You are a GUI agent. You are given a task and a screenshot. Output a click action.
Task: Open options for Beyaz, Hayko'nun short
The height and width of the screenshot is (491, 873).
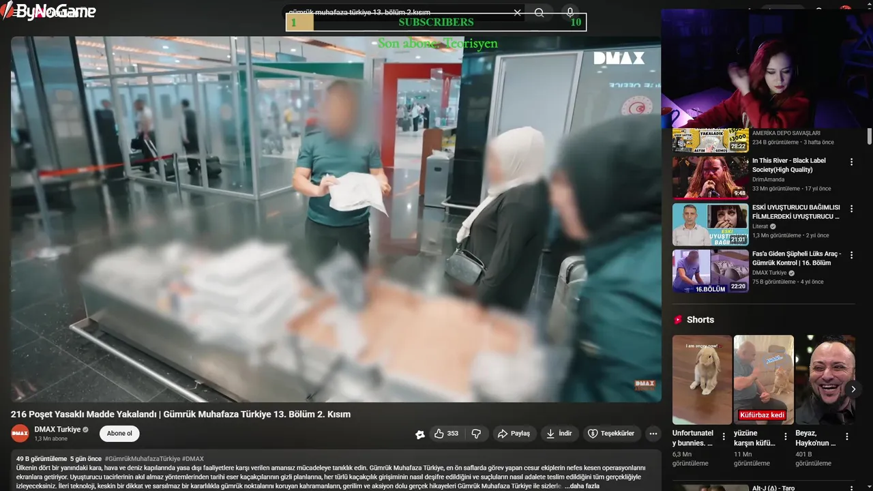click(847, 436)
